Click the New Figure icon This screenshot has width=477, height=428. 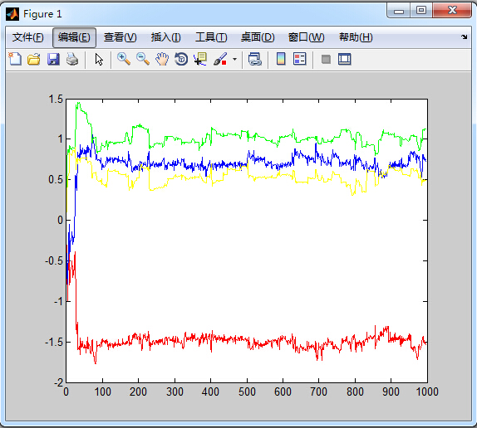point(15,59)
